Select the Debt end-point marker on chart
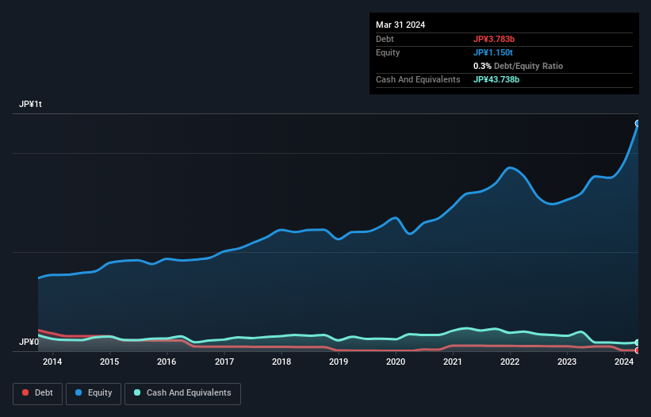Image resolution: width=651 pixels, height=417 pixels. pyautogui.click(x=638, y=350)
